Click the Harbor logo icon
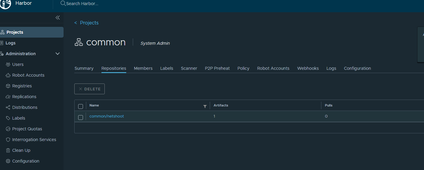 [5, 4]
